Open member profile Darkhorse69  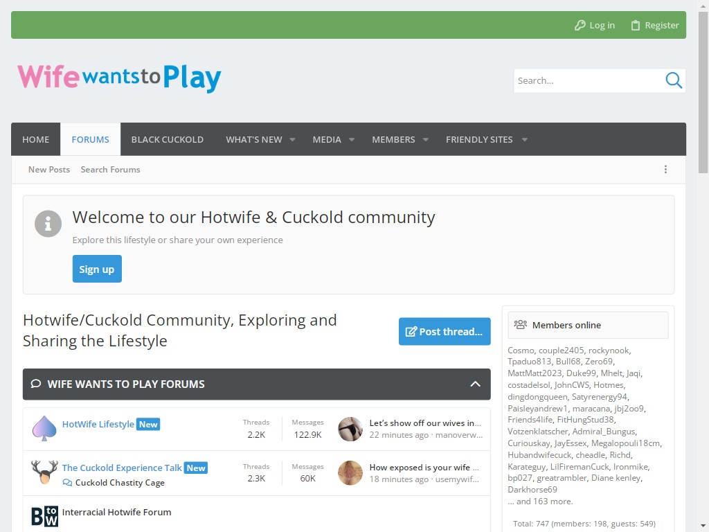point(532,490)
